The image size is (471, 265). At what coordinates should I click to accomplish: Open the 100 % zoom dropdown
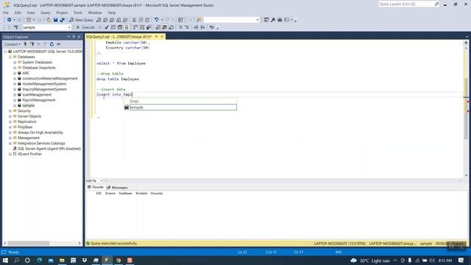[x=102, y=181]
